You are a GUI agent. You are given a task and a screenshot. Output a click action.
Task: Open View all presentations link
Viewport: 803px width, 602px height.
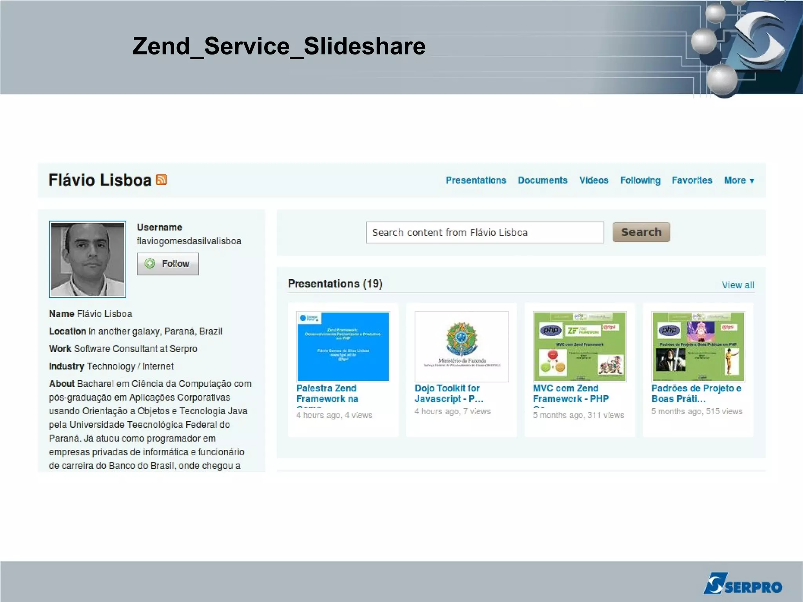(738, 285)
